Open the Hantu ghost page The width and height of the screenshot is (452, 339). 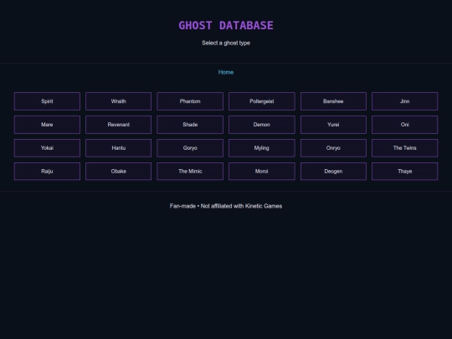(119, 148)
